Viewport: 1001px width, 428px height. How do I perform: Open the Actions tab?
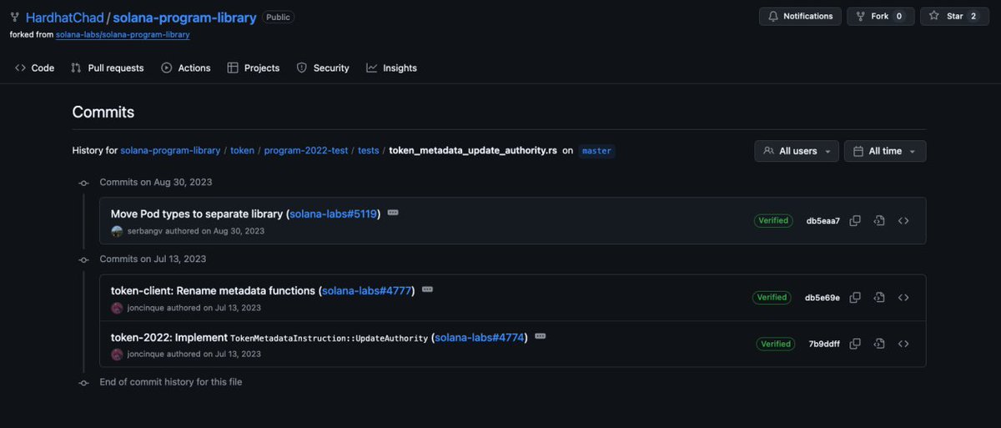pos(186,68)
